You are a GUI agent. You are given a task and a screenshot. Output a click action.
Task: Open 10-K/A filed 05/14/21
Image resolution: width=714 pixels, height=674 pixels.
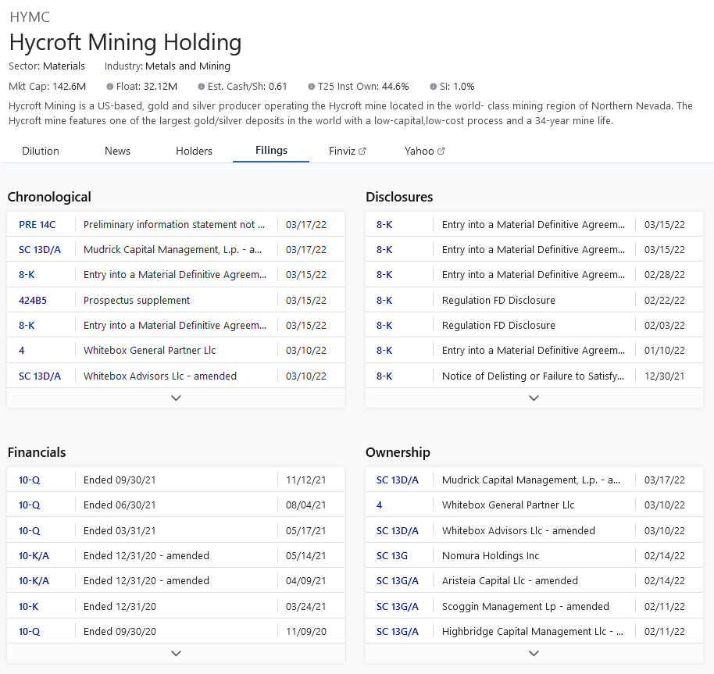click(34, 555)
